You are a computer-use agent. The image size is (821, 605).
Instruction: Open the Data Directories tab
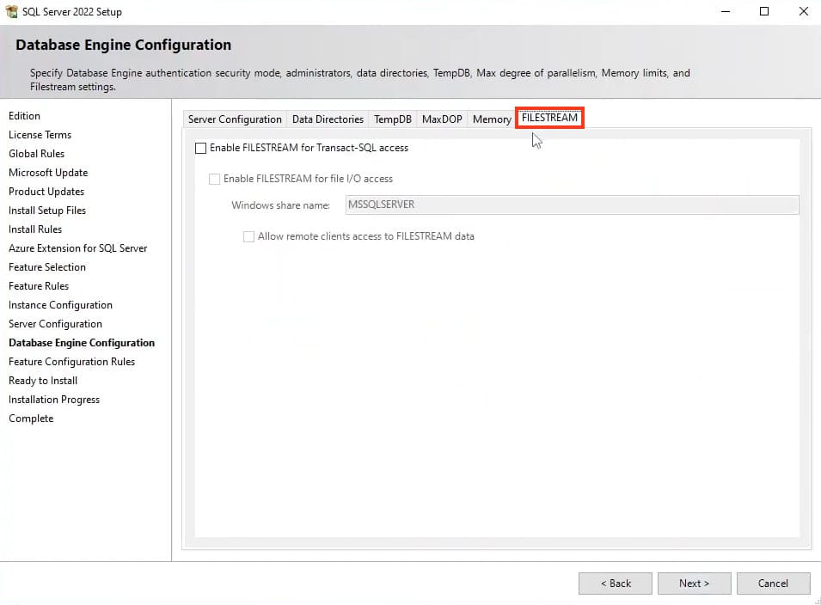point(328,119)
